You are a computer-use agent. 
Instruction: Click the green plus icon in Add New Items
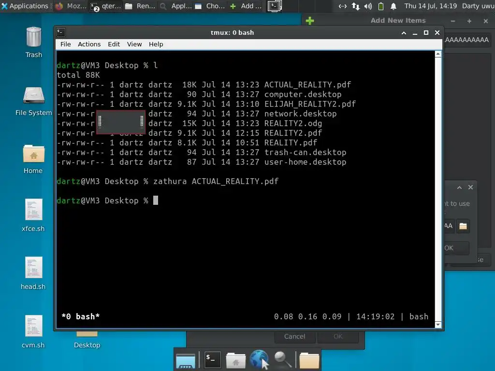(310, 21)
